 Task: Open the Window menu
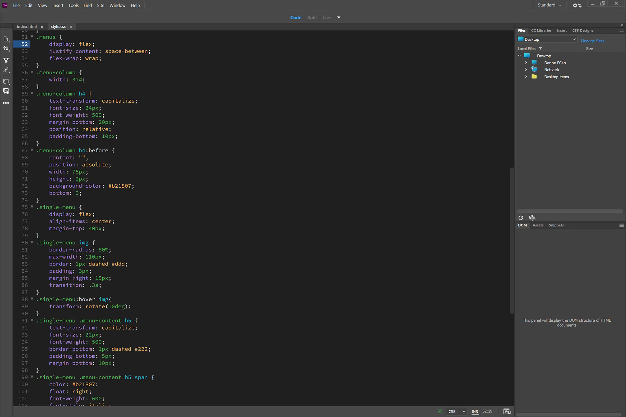[117, 5]
